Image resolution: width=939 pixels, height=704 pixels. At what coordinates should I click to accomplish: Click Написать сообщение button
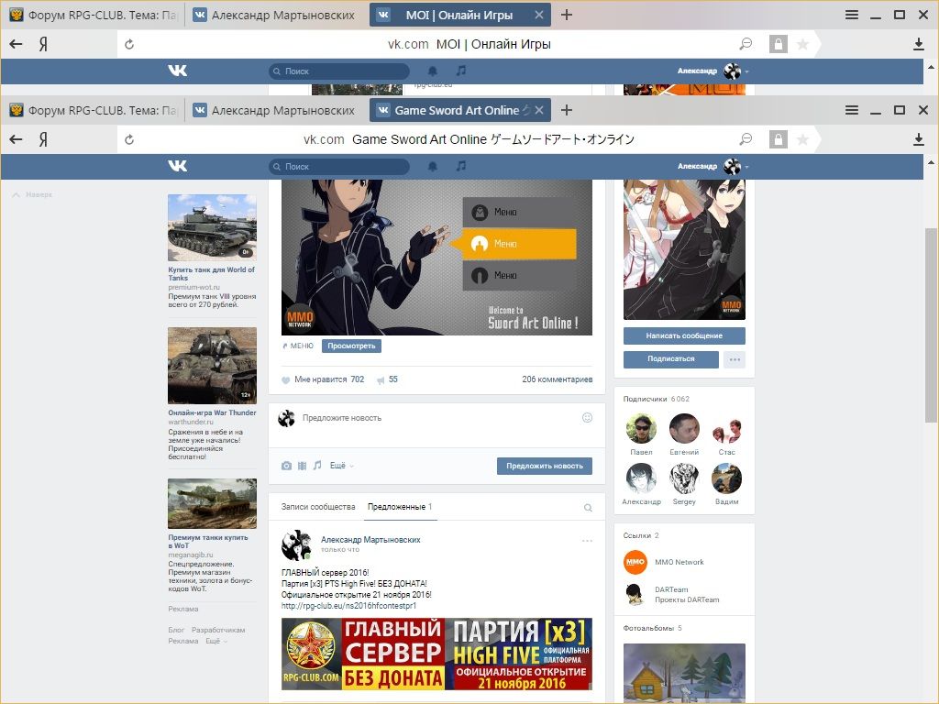click(x=684, y=335)
